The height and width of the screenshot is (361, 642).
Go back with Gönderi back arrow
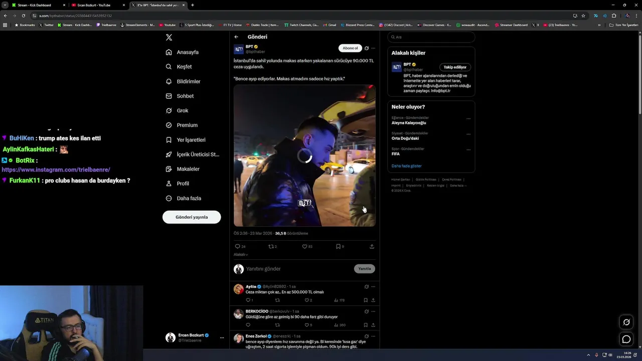point(236,37)
